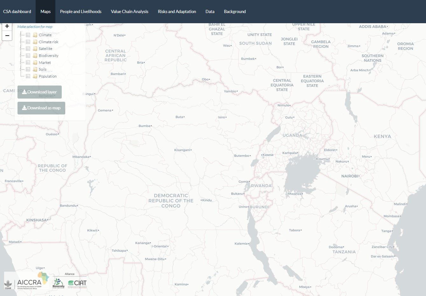
Task: Click the Download layer button
Action: click(39, 92)
